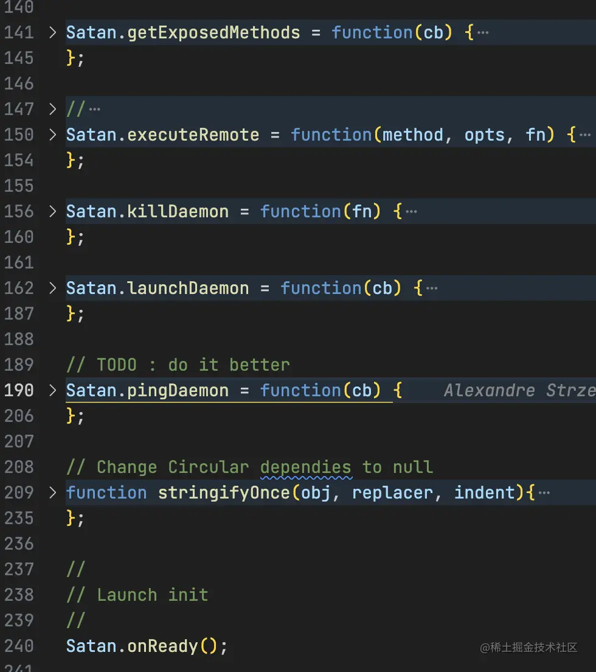Click the 'executeRemote' identifier
Viewport: 596px width, 672px height.
[193, 135]
